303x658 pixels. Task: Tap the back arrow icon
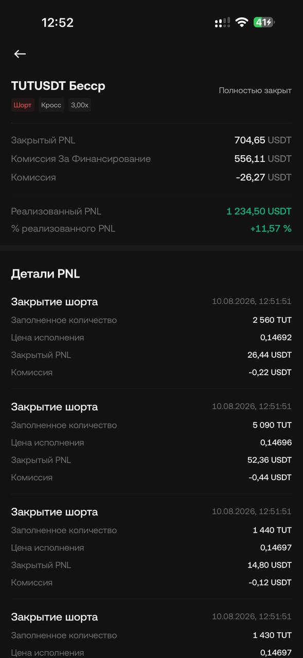20,54
